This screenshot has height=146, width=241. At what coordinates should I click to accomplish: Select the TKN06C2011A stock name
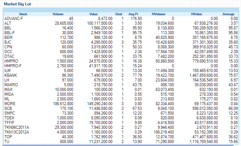point(17,127)
